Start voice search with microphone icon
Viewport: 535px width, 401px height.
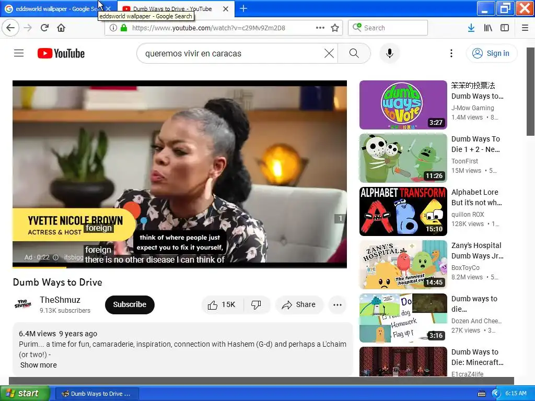tap(390, 53)
